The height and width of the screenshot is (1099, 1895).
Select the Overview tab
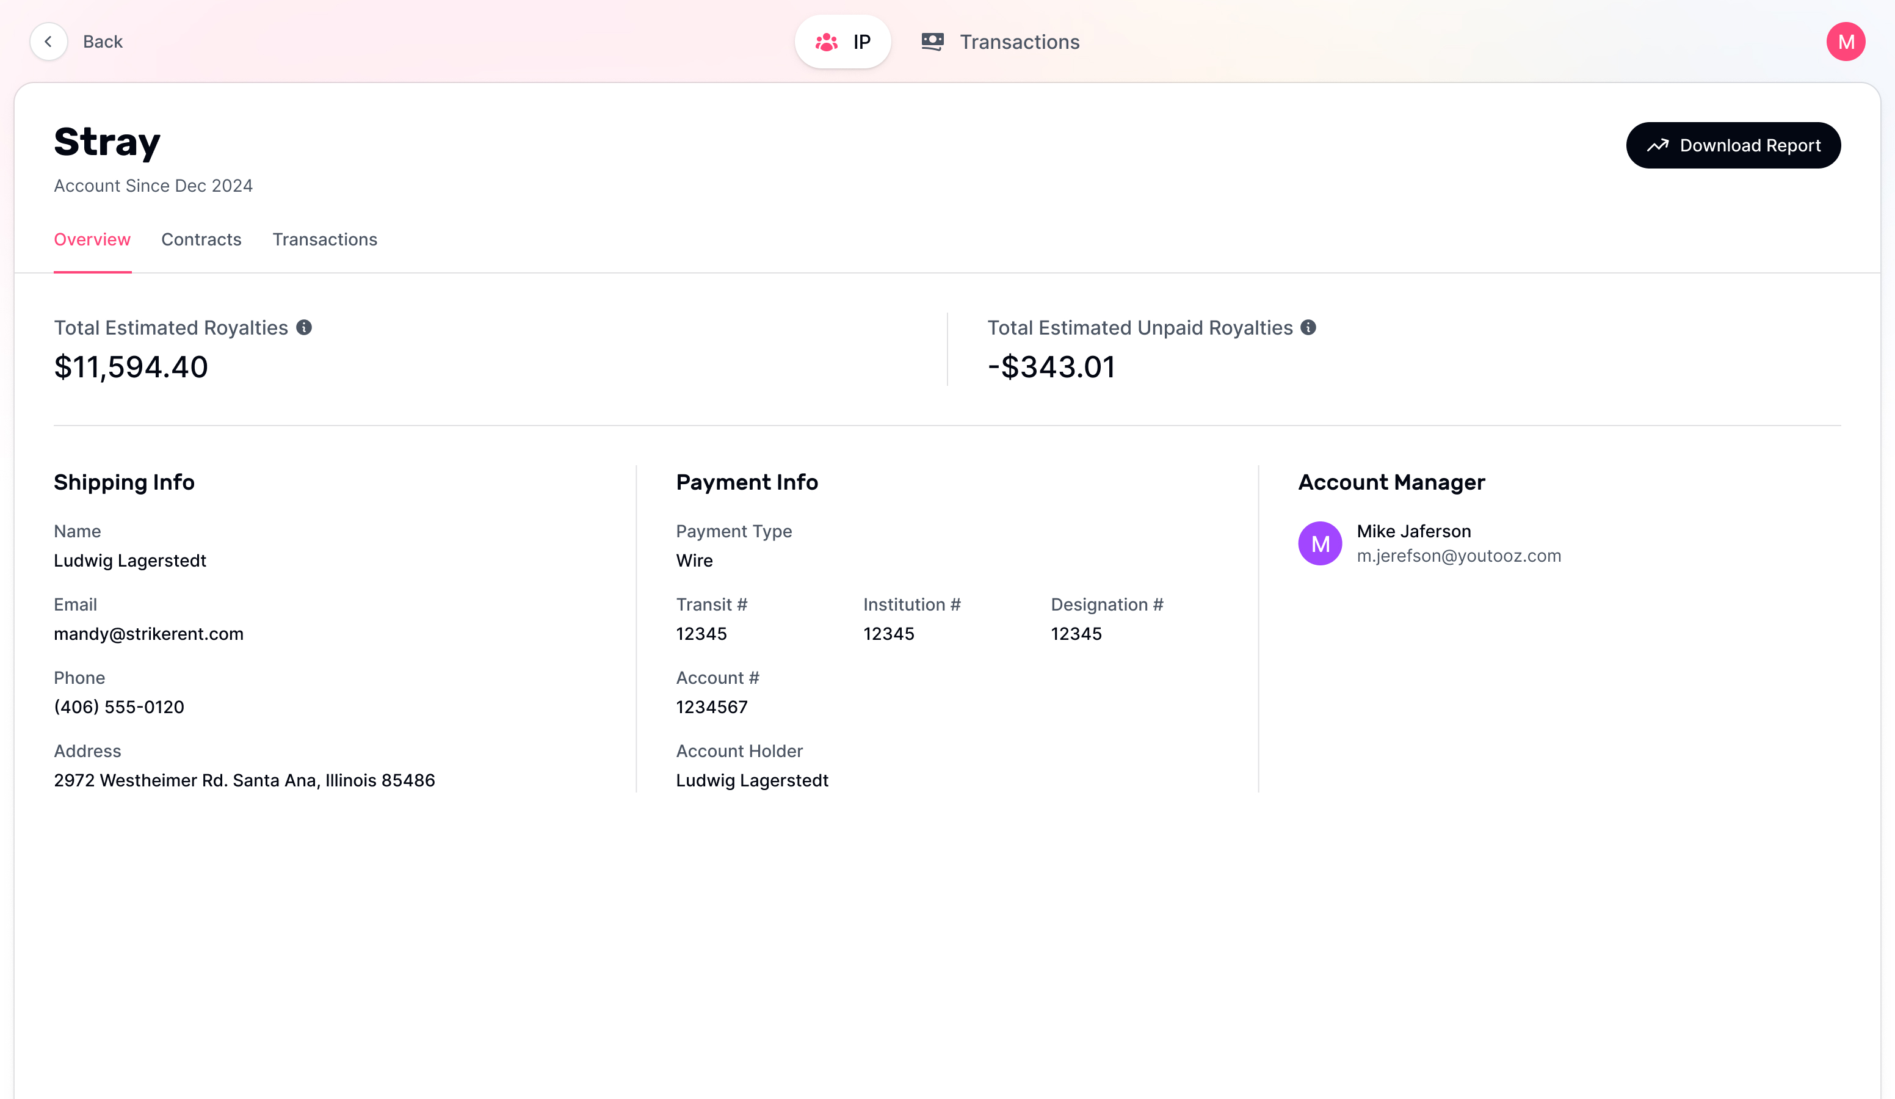click(x=92, y=239)
